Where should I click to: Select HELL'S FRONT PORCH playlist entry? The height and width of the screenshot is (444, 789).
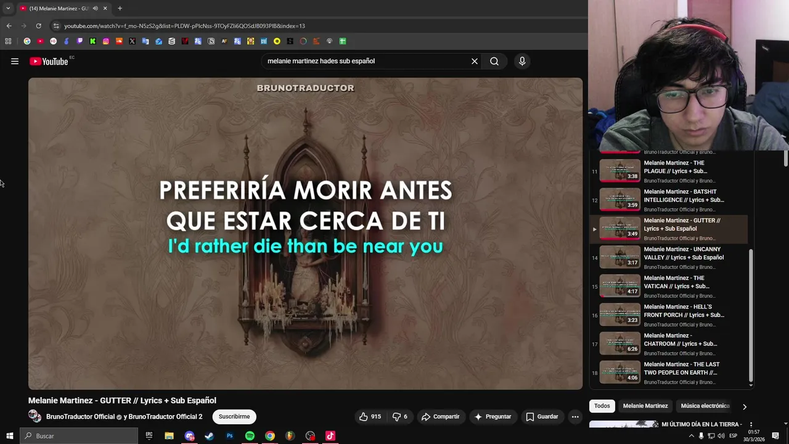668,315
